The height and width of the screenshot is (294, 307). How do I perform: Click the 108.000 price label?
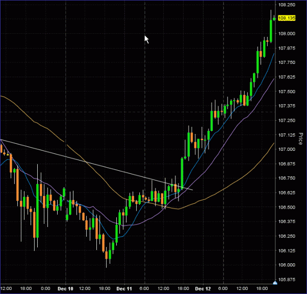287,34
